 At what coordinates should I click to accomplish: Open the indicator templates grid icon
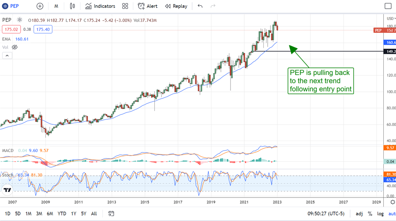click(125, 6)
